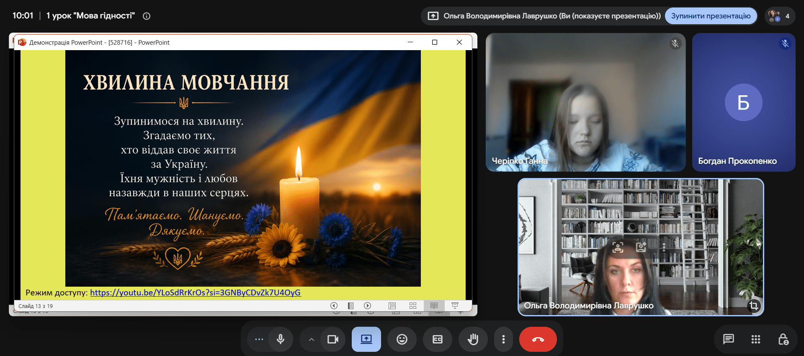The width and height of the screenshot is (804, 356).
Task: Toggle closed captions button
Action: [x=438, y=339]
